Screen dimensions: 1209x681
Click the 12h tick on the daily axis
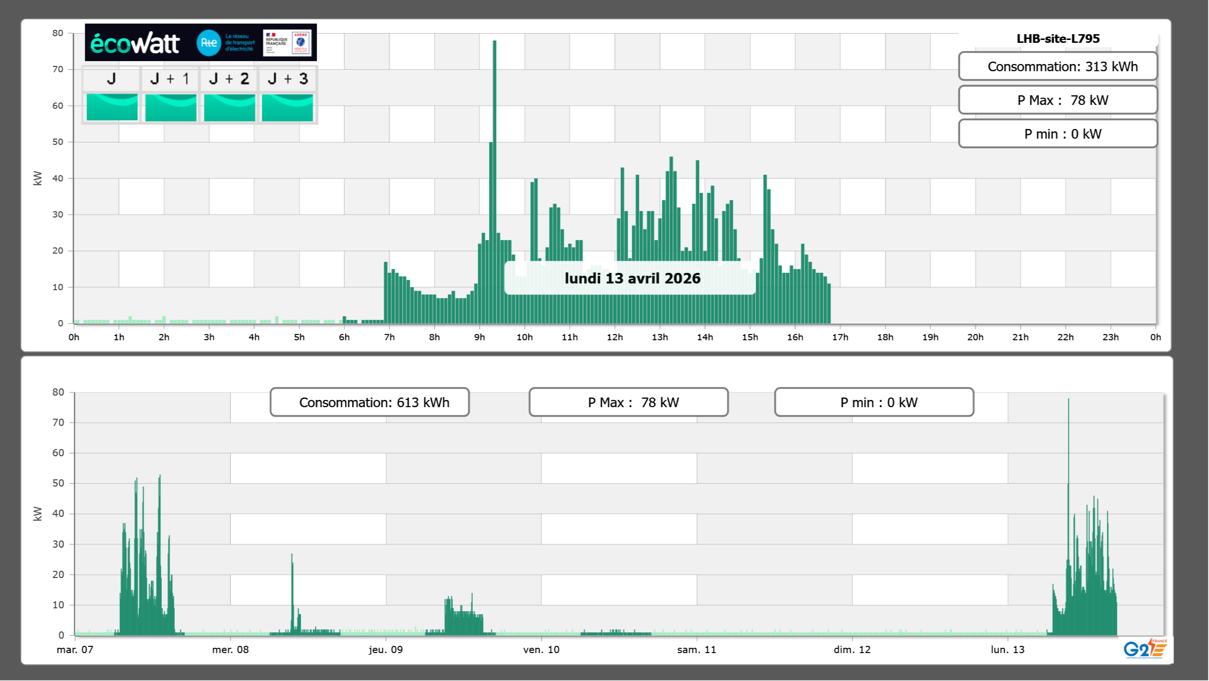point(614,337)
